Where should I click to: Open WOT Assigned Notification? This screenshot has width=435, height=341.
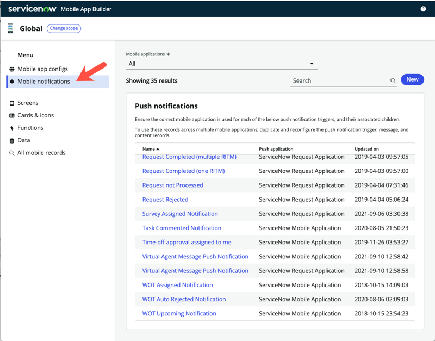coord(178,285)
